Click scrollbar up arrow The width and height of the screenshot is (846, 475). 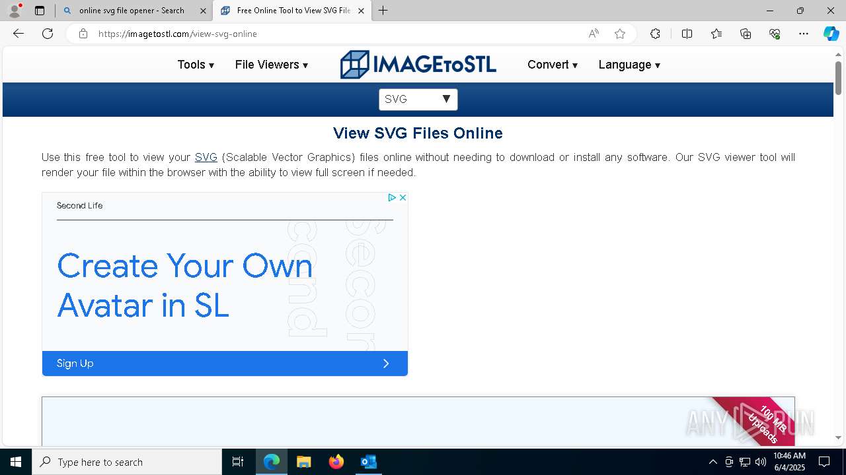click(x=838, y=54)
